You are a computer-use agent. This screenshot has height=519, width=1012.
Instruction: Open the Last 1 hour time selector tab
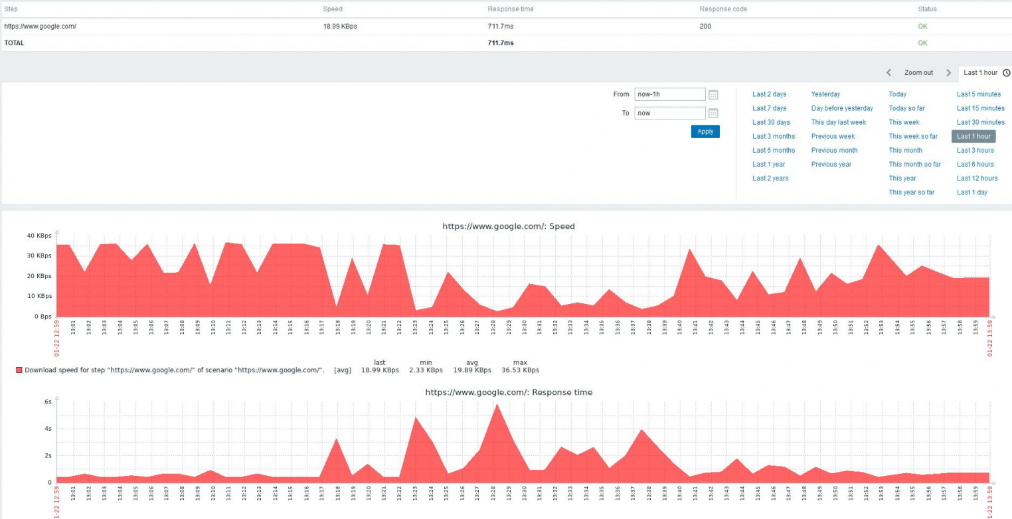[x=980, y=73]
